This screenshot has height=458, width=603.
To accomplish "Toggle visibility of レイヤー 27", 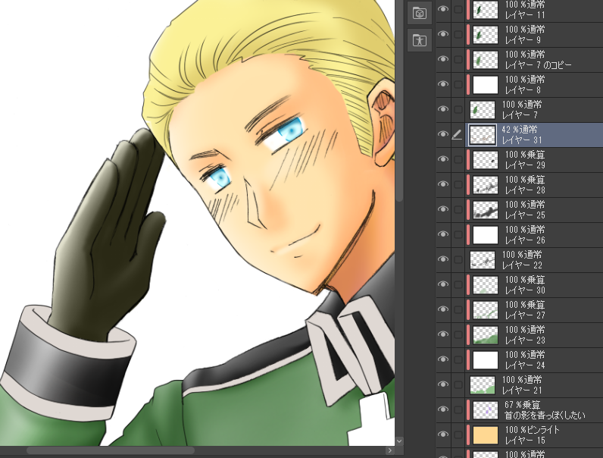I will tap(443, 309).
